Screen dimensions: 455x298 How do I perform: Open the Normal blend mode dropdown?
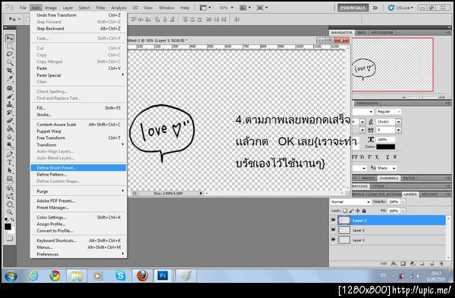350,202
